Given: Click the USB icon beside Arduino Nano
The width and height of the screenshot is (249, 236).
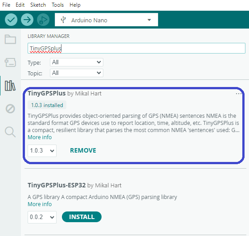Looking at the screenshot, I should pyautogui.click(x=63, y=20).
